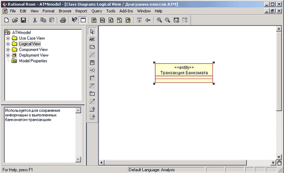The width and height of the screenshot is (284, 173).
Task: Click the Print icon in toolbar
Action: [x=63, y=20]
